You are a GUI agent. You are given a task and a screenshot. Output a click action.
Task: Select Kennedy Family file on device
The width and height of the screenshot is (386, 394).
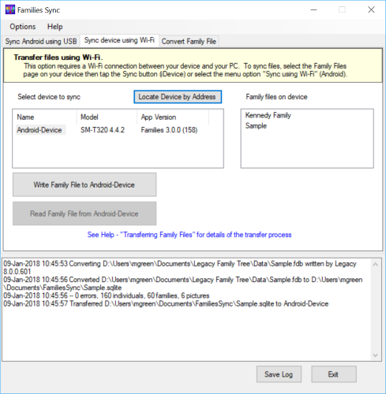(x=268, y=115)
